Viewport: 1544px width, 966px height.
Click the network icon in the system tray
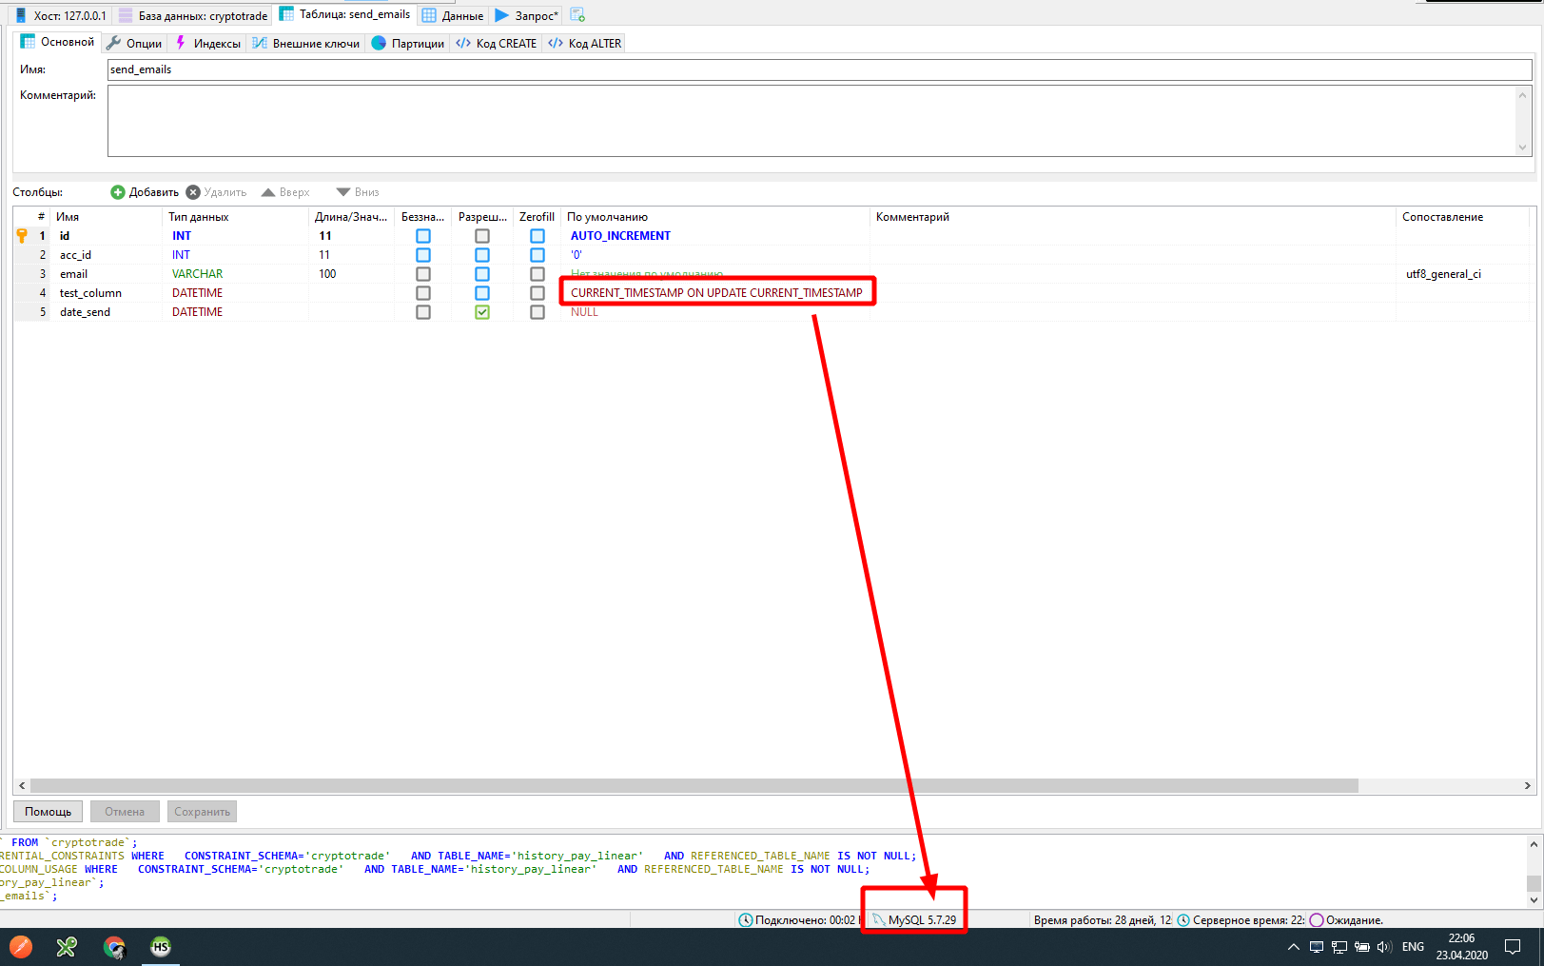click(x=1339, y=947)
